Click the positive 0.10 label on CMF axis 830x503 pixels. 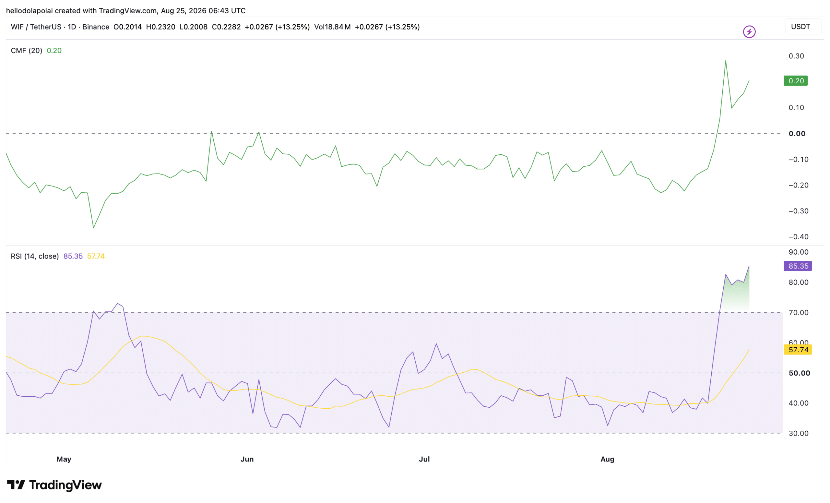click(x=796, y=107)
